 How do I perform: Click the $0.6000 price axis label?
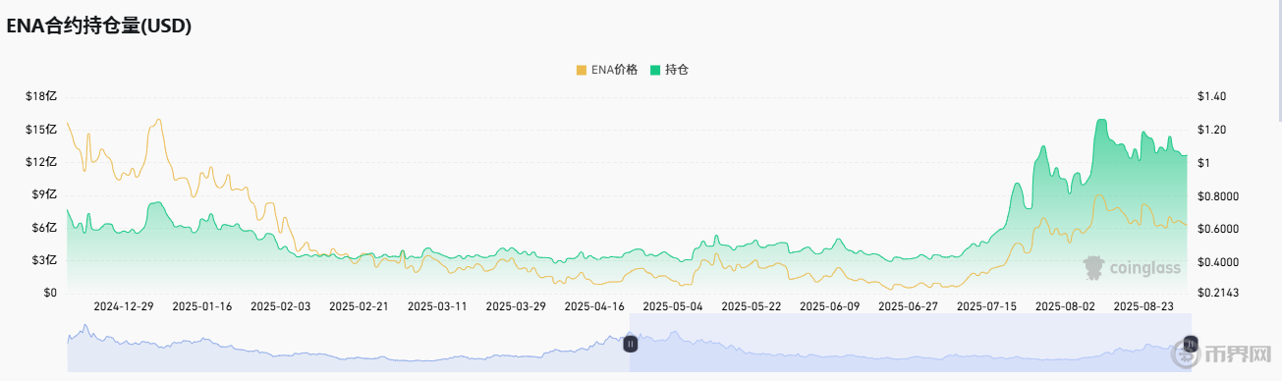point(1218,228)
